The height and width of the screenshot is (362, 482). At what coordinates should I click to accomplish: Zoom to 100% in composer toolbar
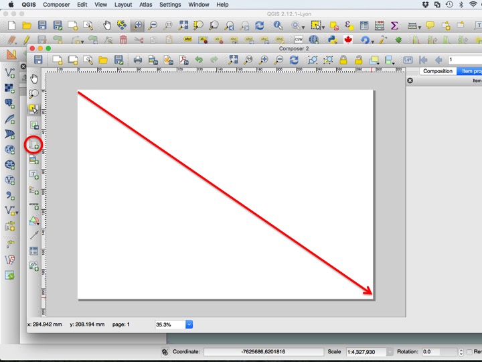[x=248, y=60]
